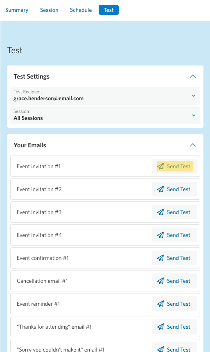Switch to the Summary tab

point(17,10)
